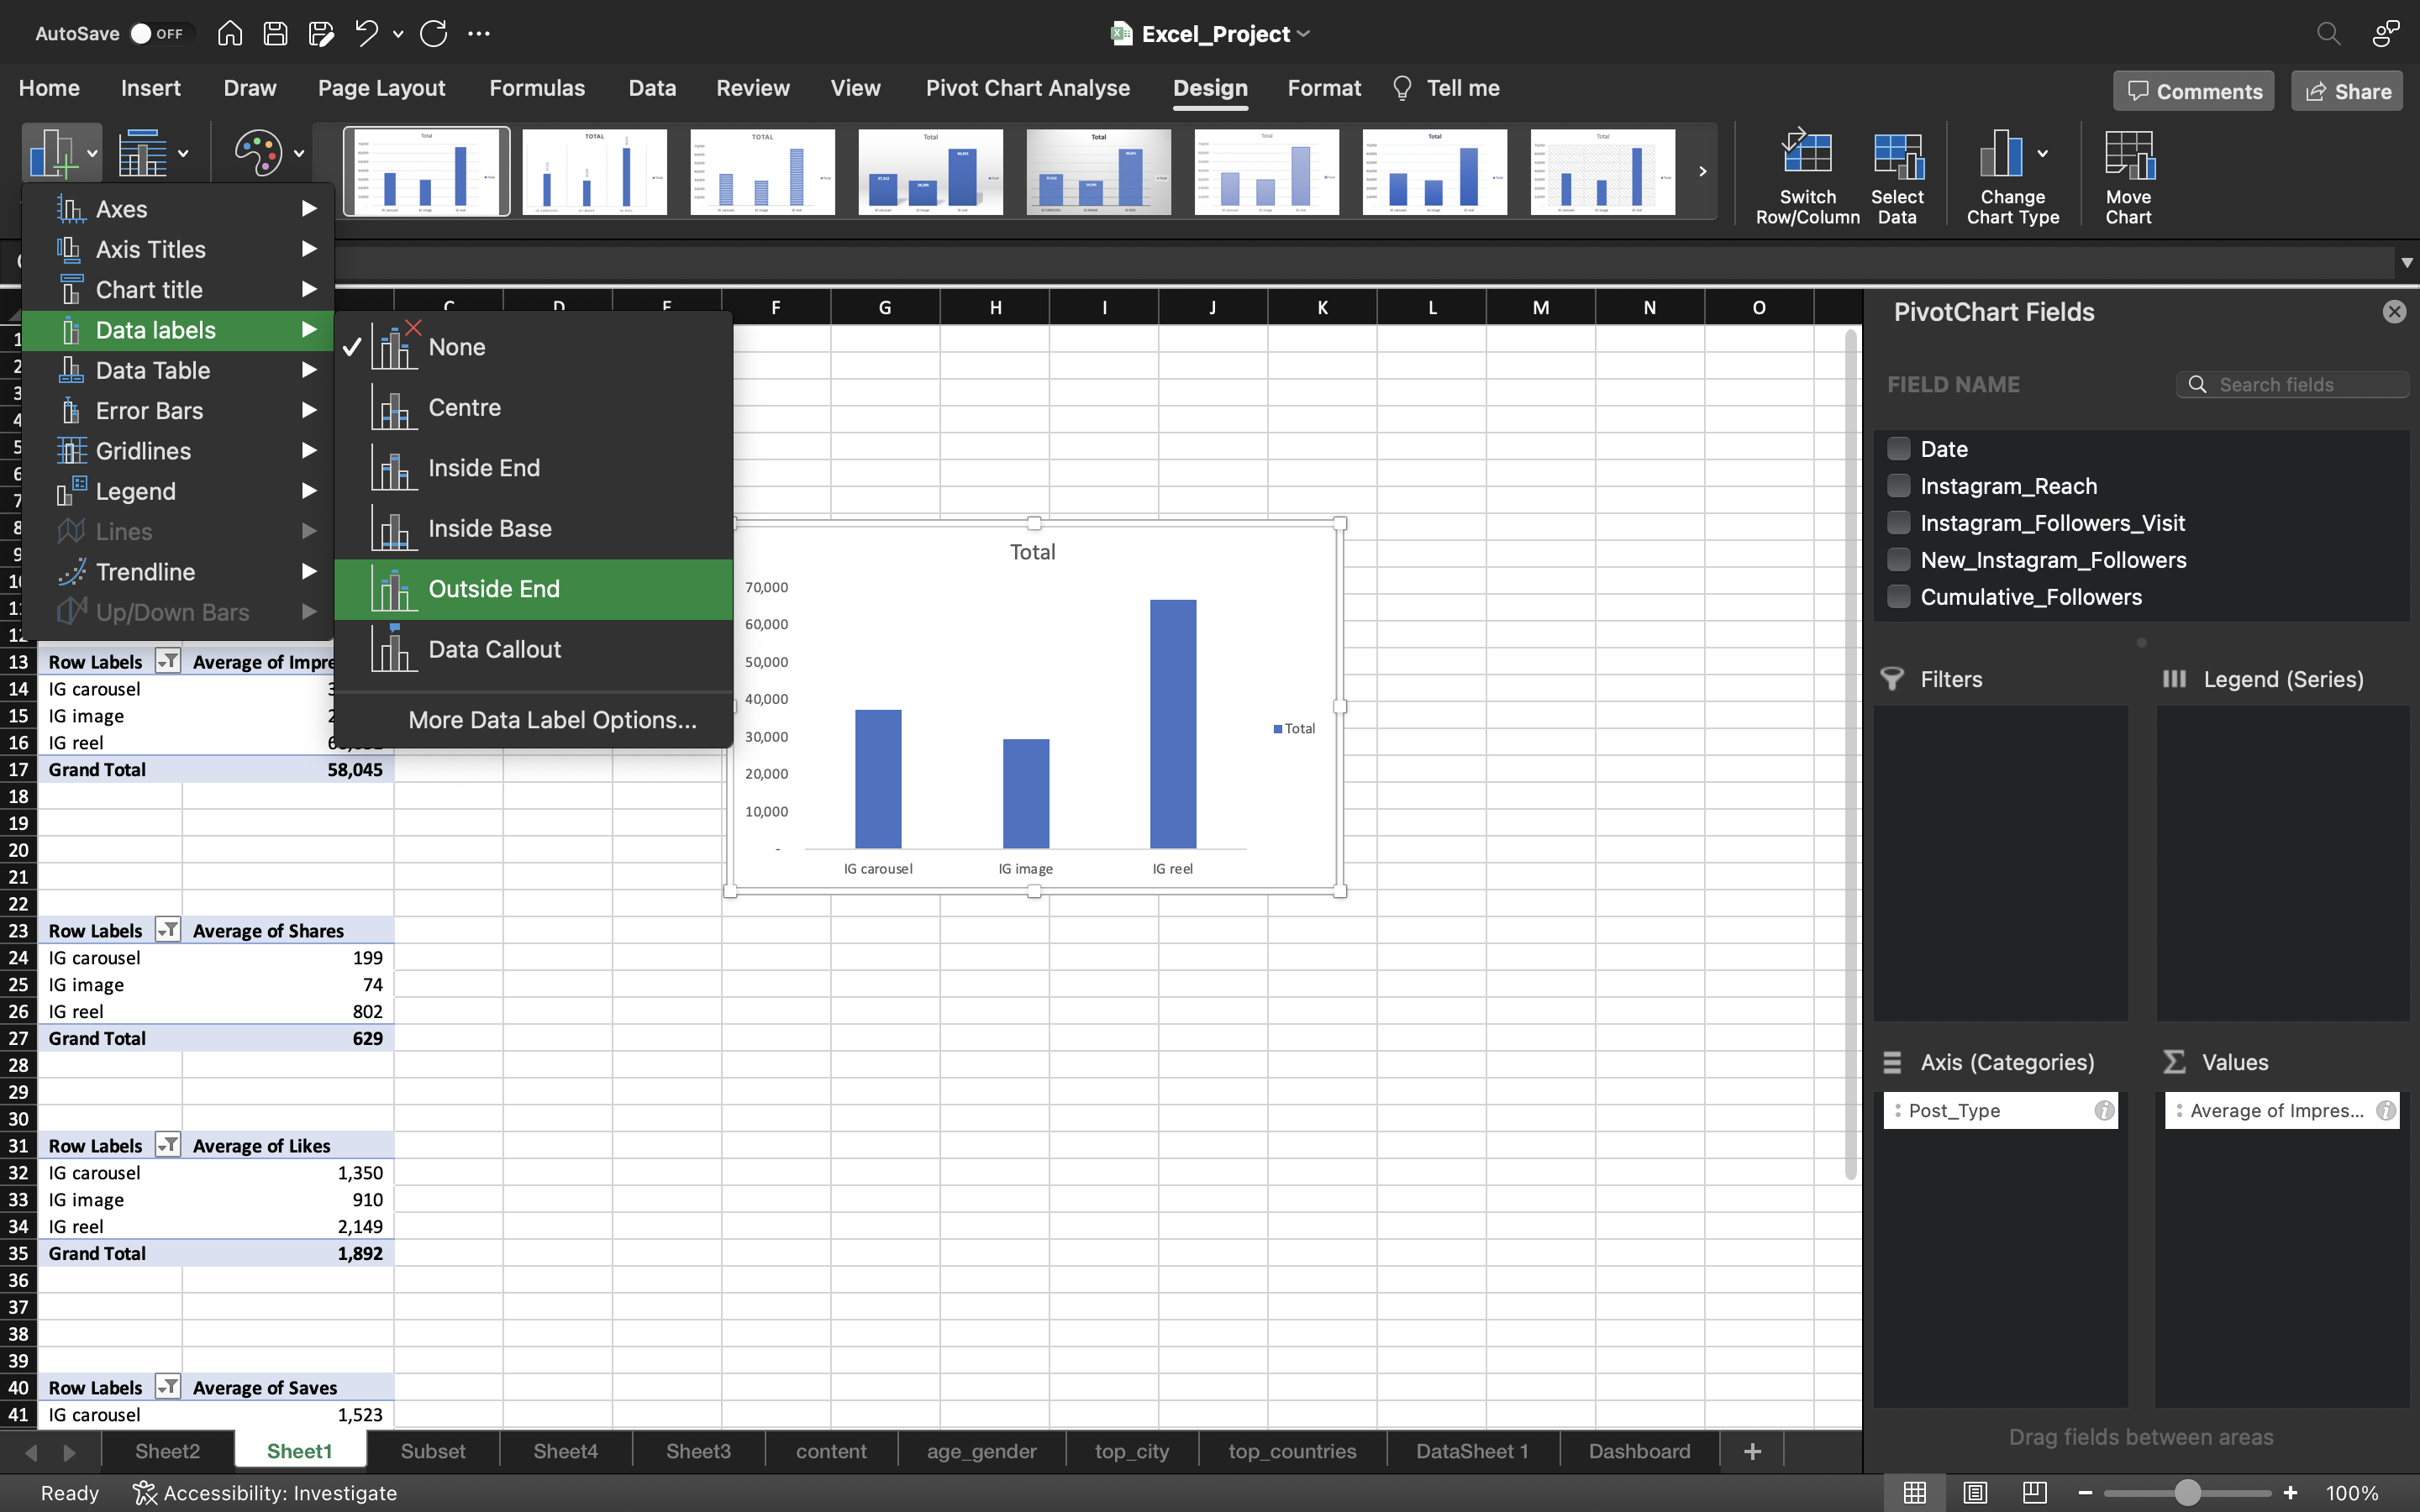Open Row Labels filter dropdown above Average of Likes
Screen dimensions: 2420x1512
[168, 1145]
